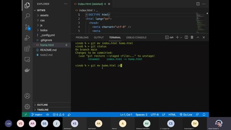Change indentation via Spaces: 2
Screen dimensions: 231x130
[x=141, y=114]
